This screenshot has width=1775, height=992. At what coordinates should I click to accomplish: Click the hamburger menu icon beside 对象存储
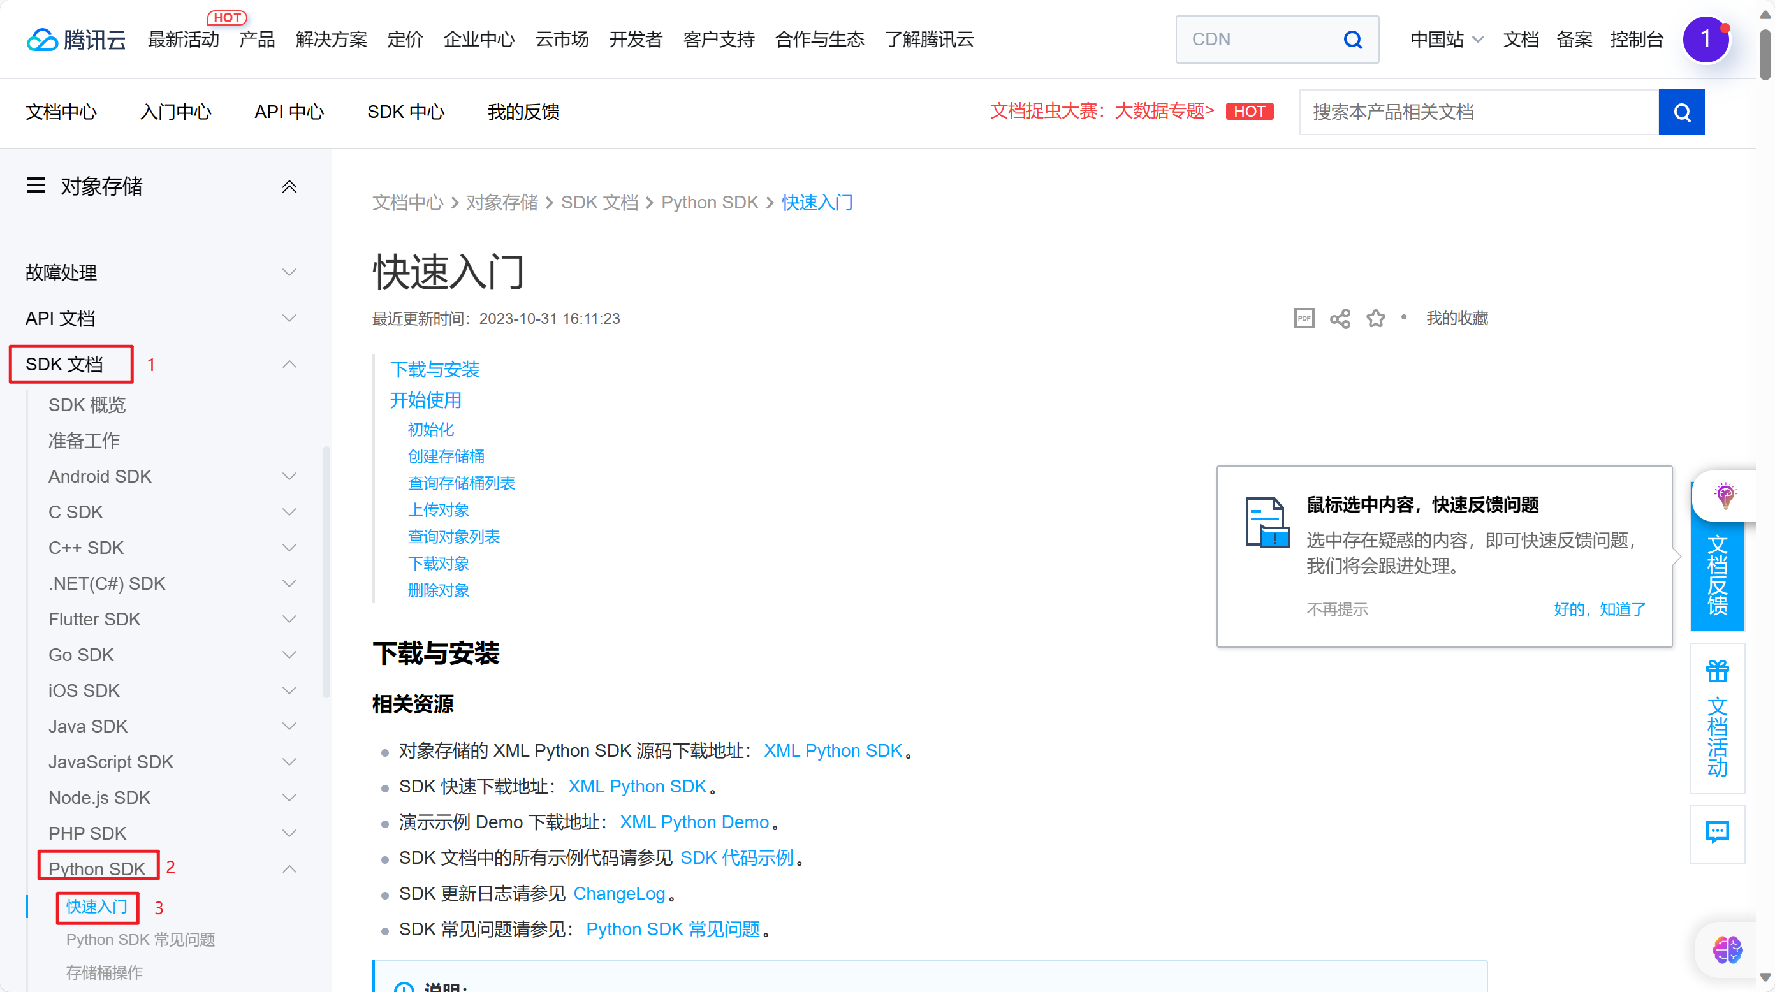tap(36, 186)
